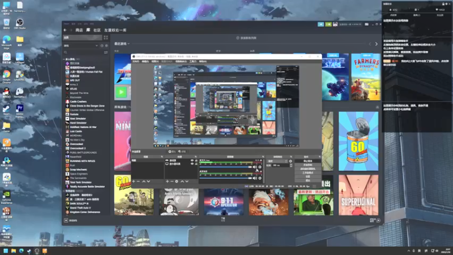The height and width of the screenshot is (255, 453).
Task: Switch to the Steam 库 tab
Action: tap(88, 30)
